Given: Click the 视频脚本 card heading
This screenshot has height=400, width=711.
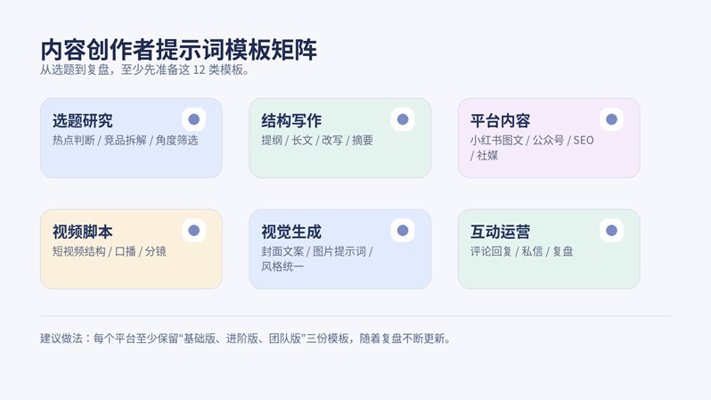Looking at the screenshot, I should [82, 232].
